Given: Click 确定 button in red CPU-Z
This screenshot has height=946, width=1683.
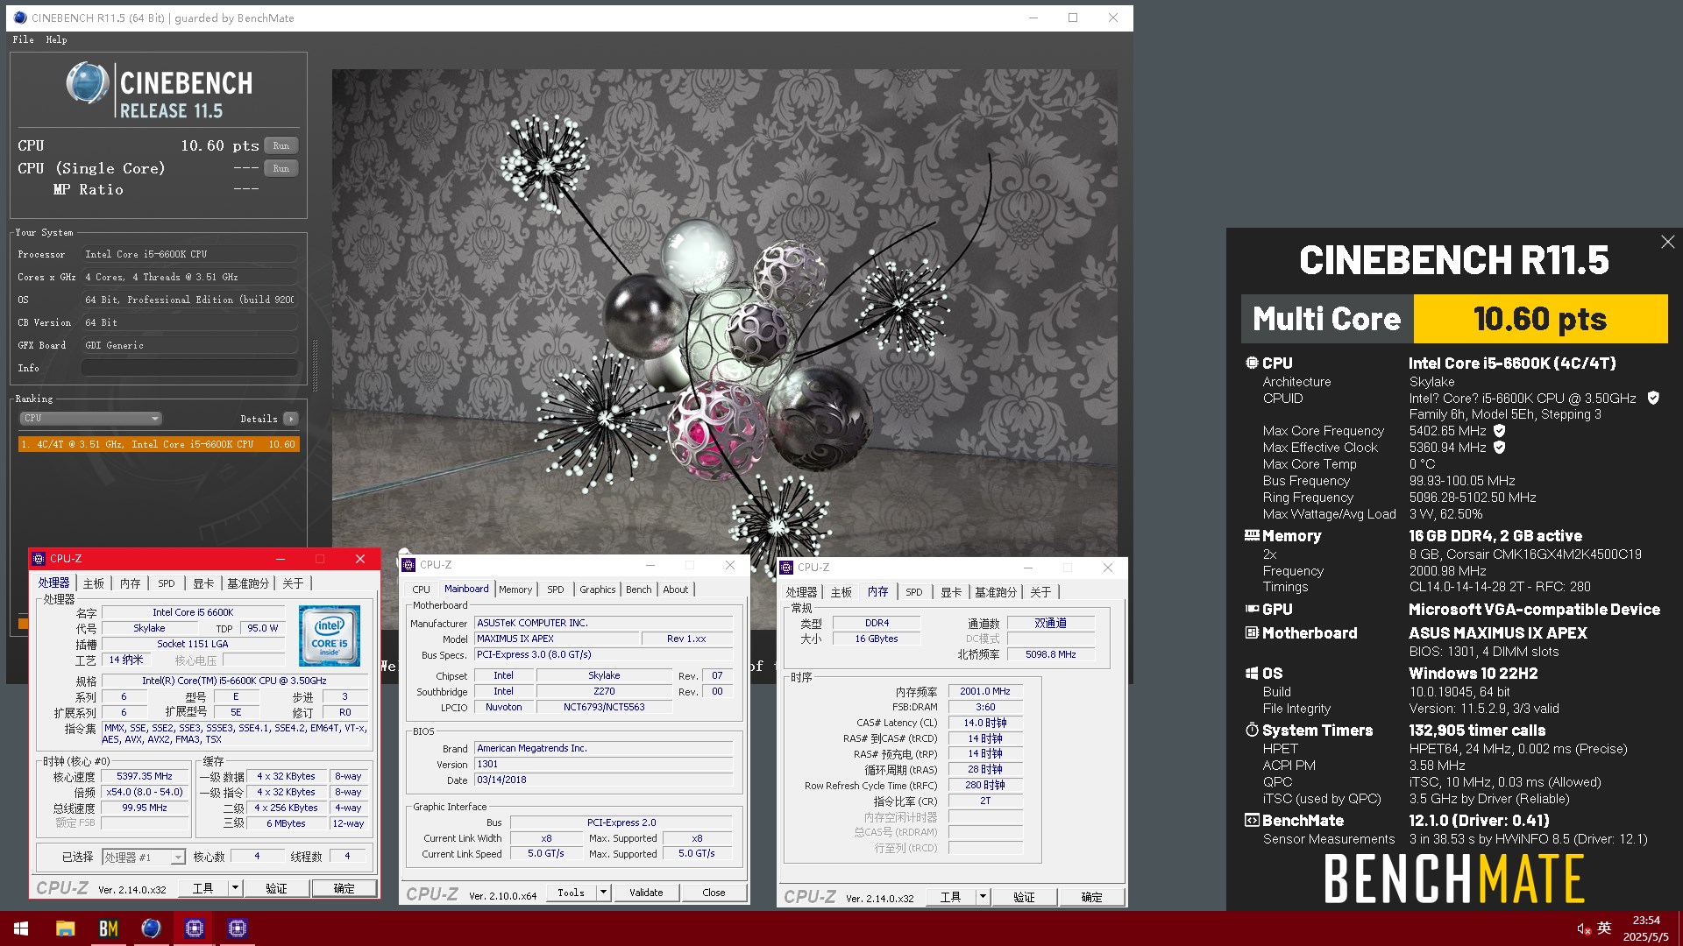Looking at the screenshot, I should point(344,888).
